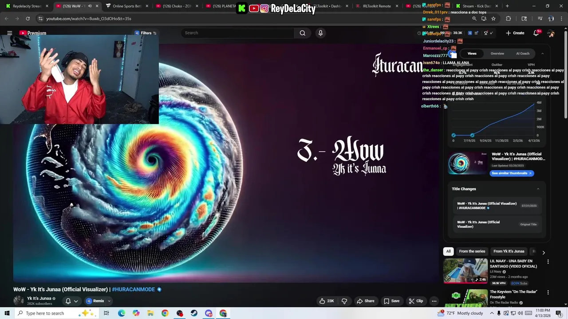Open the YouTube guide hamburger menu
Screen dimensions: 568x319
(x=9, y=33)
